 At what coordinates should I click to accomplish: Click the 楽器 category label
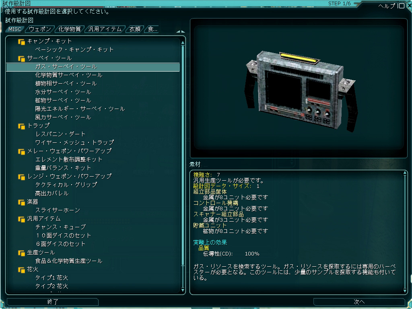point(33,202)
